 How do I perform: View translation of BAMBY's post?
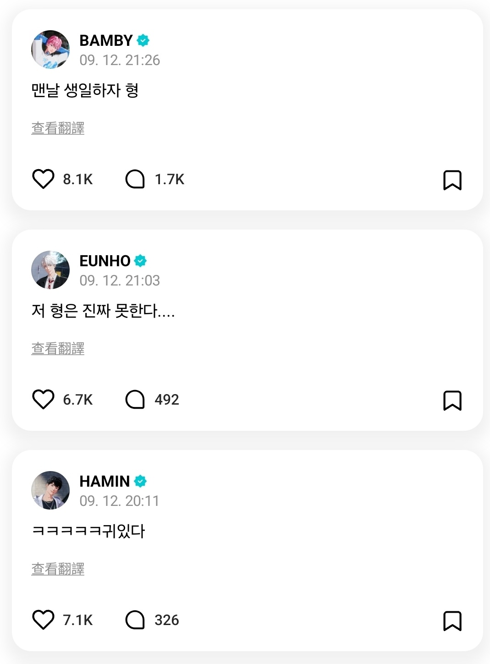(58, 128)
